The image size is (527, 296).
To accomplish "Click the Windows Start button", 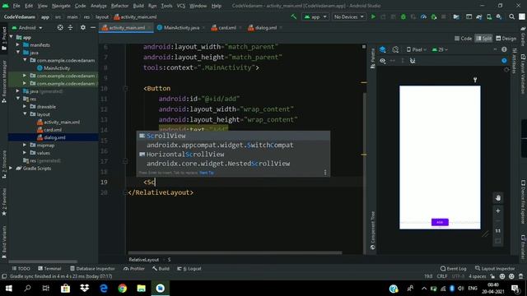I will tap(9, 289).
